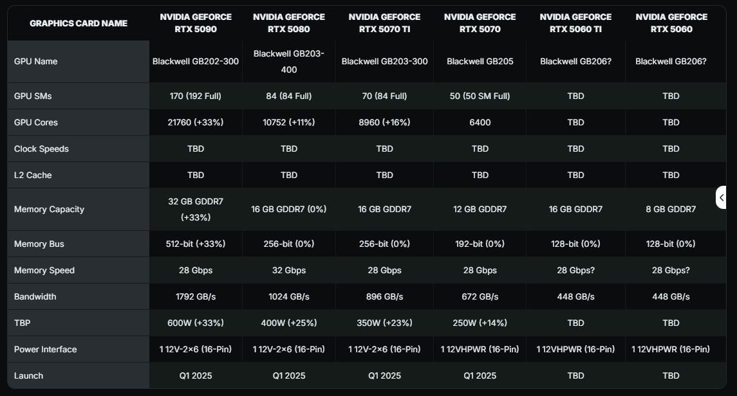Click the 32 Gbps memory speed cell

[x=289, y=271]
